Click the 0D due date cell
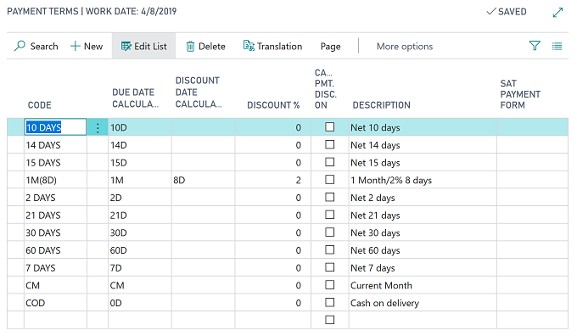 [140, 303]
